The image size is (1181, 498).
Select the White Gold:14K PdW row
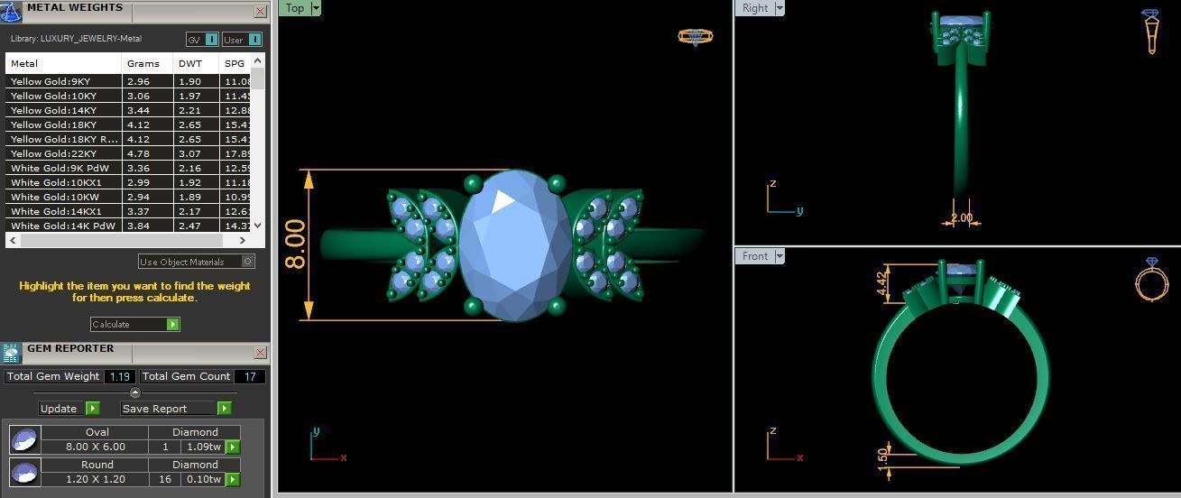click(129, 226)
